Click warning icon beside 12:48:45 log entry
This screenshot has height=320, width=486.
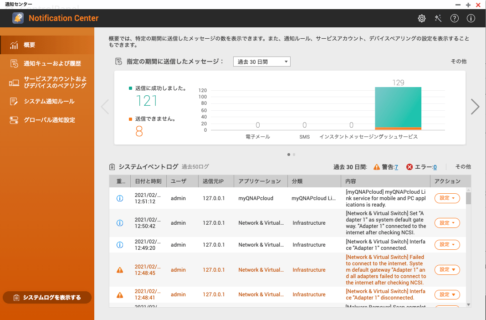(120, 270)
